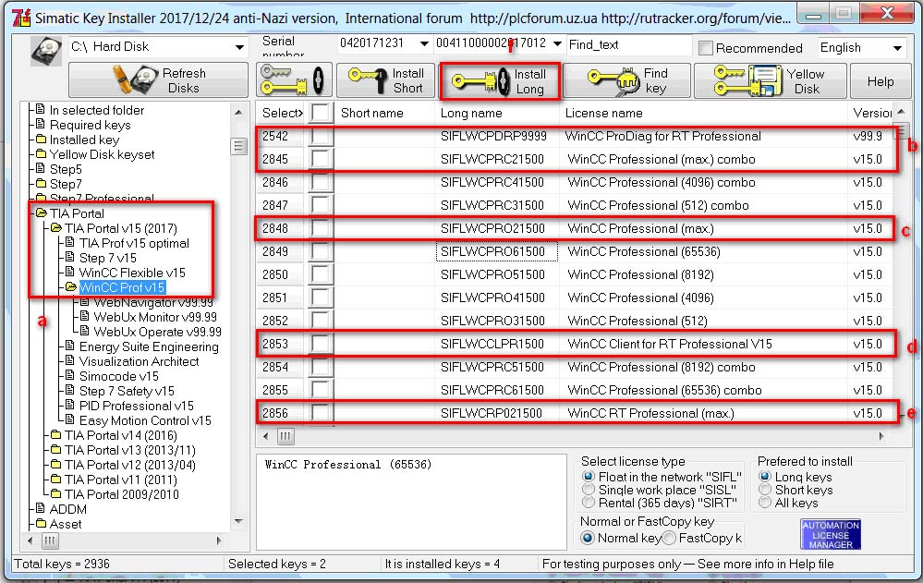Select the ADDM tree item
Image resolution: width=923 pixels, height=583 pixels.
click(x=67, y=509)
